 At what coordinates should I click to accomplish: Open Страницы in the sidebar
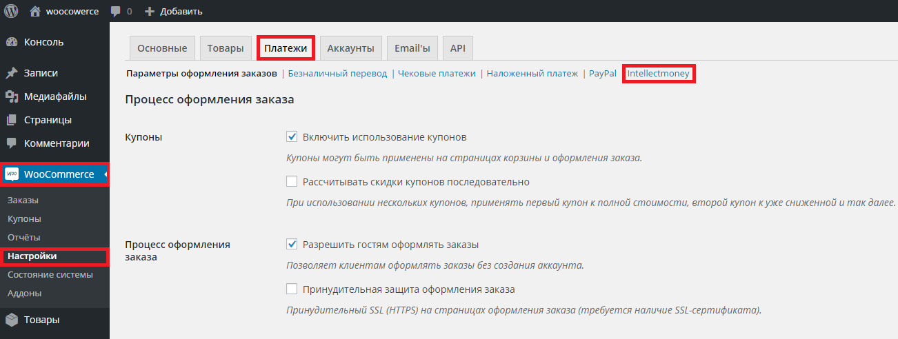point(48,120)
